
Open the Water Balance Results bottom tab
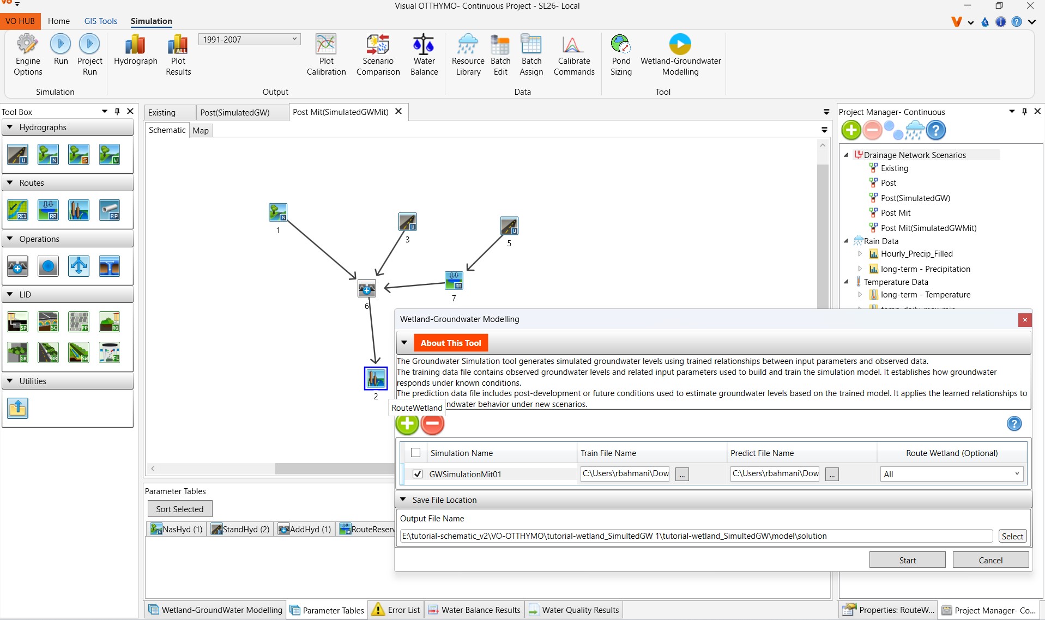pos(474,610)
